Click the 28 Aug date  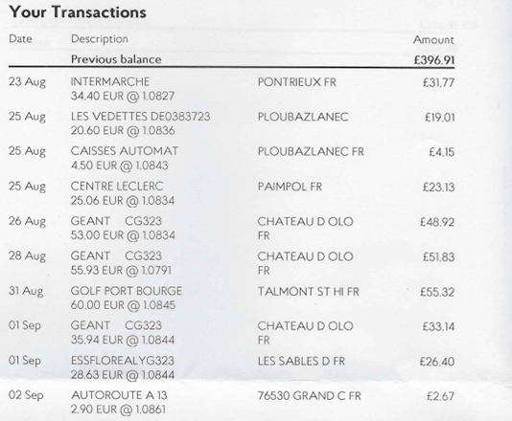(x=27, y=256)
